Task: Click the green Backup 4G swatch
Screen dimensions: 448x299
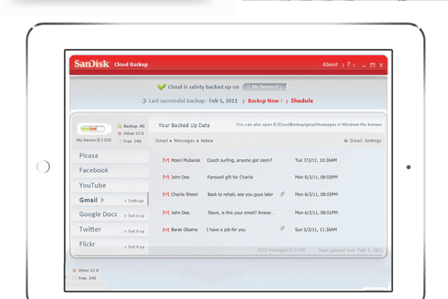Action: pos(120,126)
